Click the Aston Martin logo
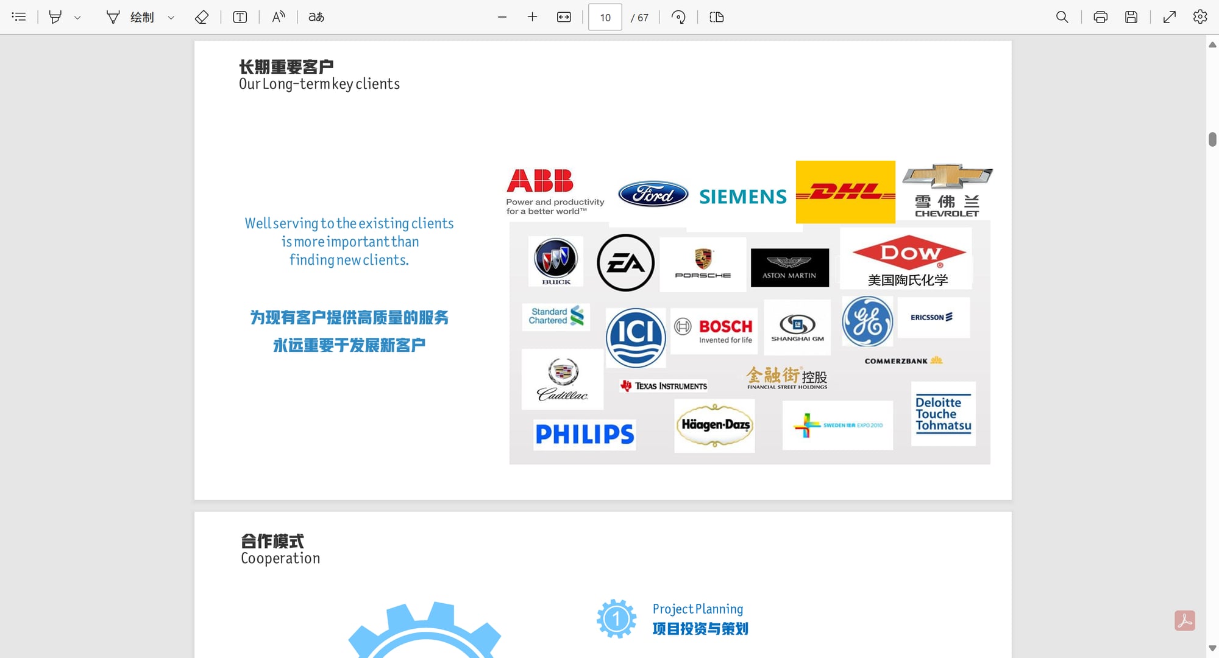The image size is (1219, 658). coord(790,267)
